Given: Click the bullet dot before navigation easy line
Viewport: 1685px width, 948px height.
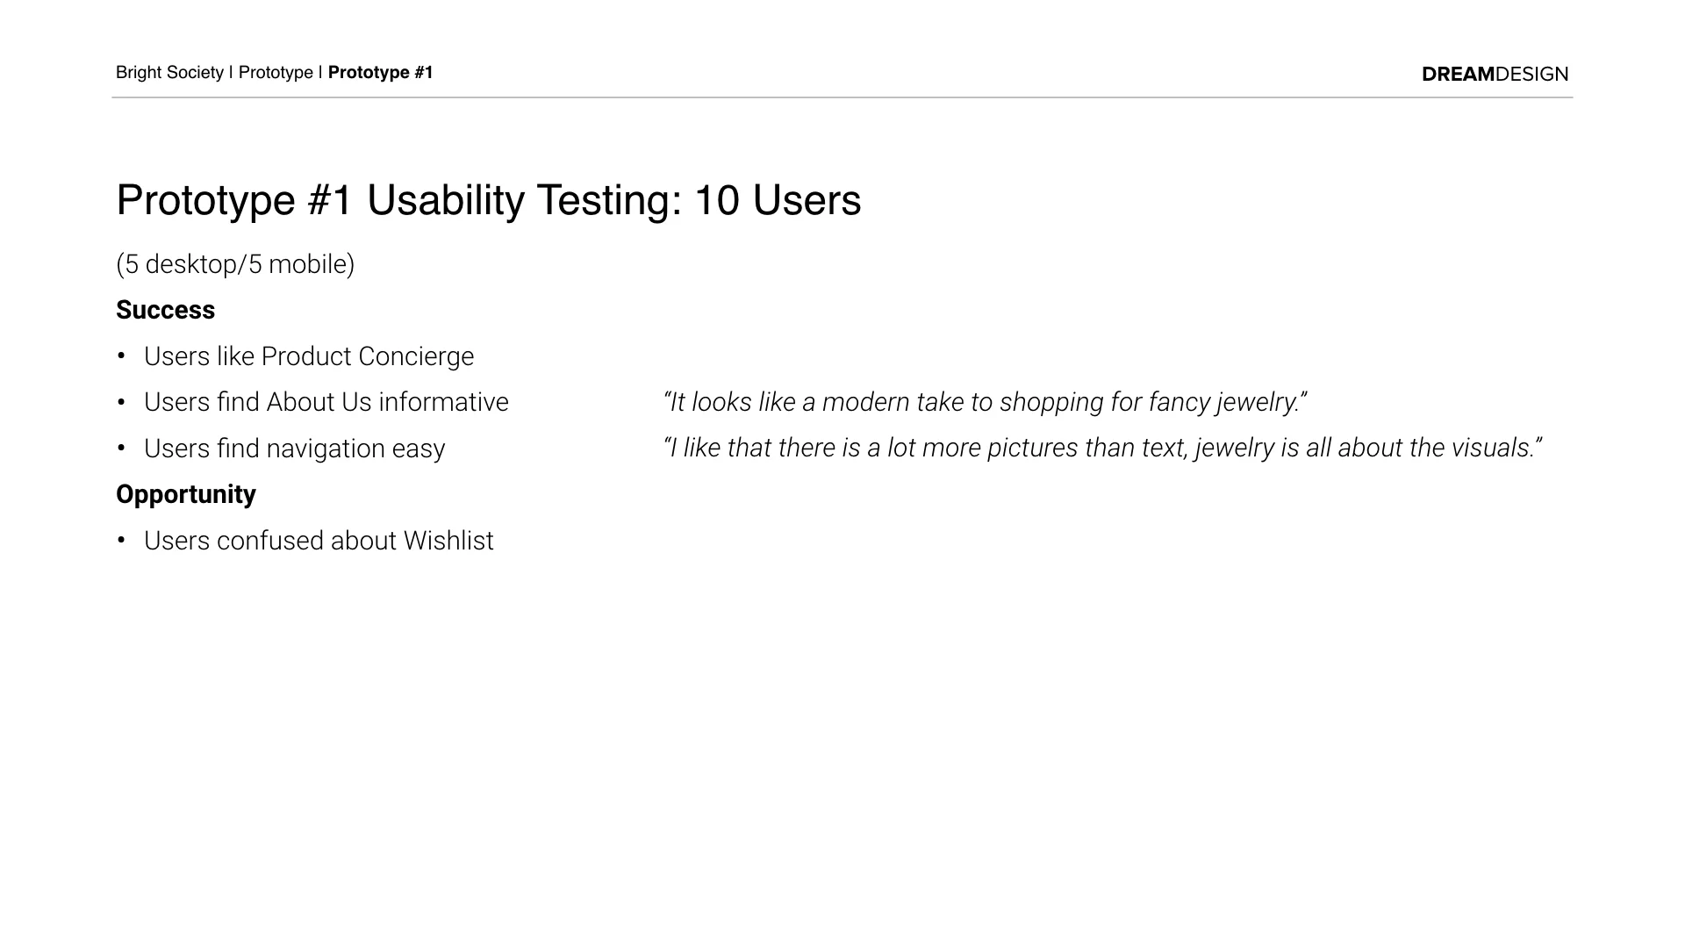Looking at the screenshot, I should pyautogui.click(x=121, y=449).
